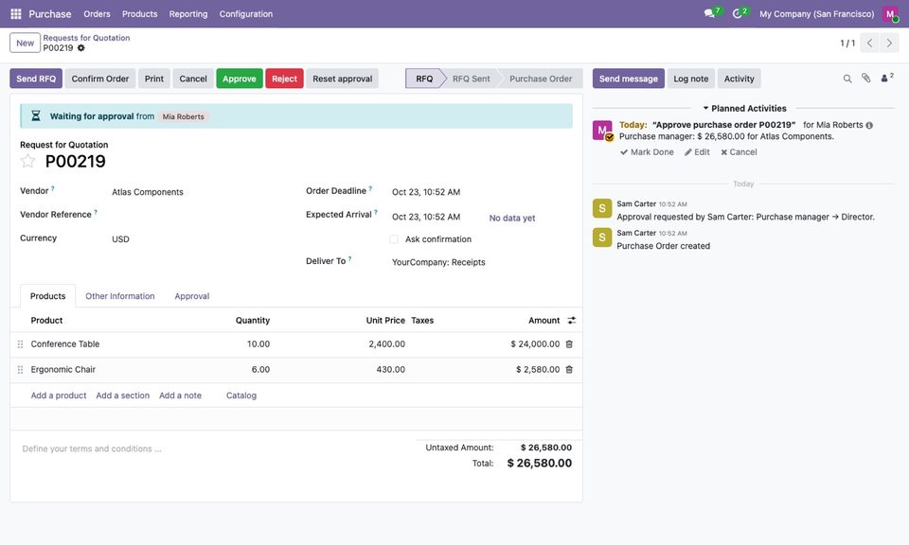Delete the Ergonomic Chair line
909x545 pixels.
(569, 370)
